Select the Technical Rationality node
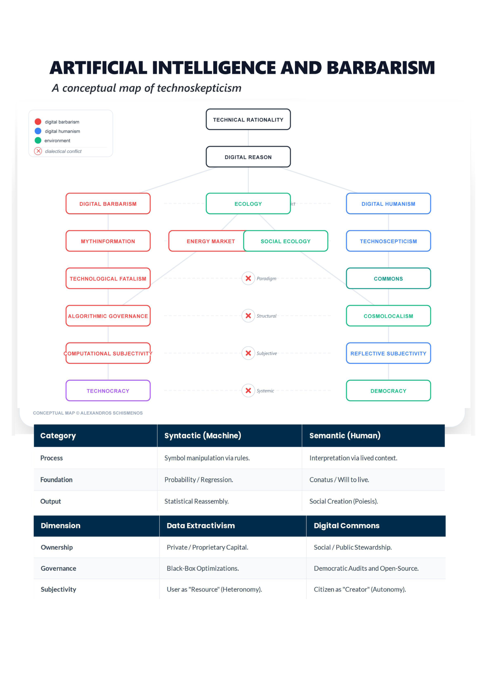The image size is (486, 686). 248,120
